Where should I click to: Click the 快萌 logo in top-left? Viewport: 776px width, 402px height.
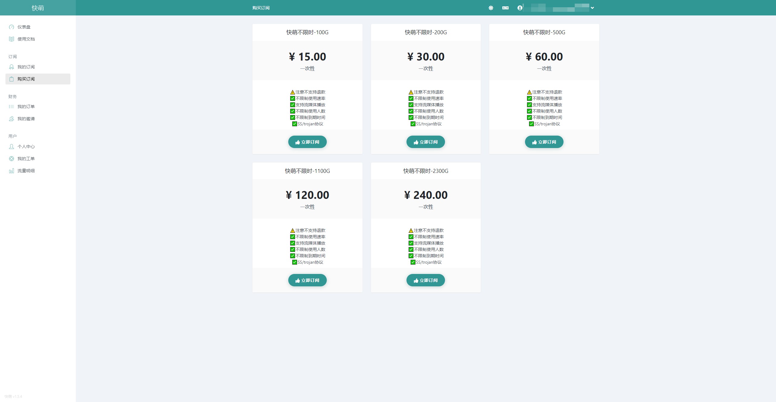pyautogui.click(x=38, y=8)
